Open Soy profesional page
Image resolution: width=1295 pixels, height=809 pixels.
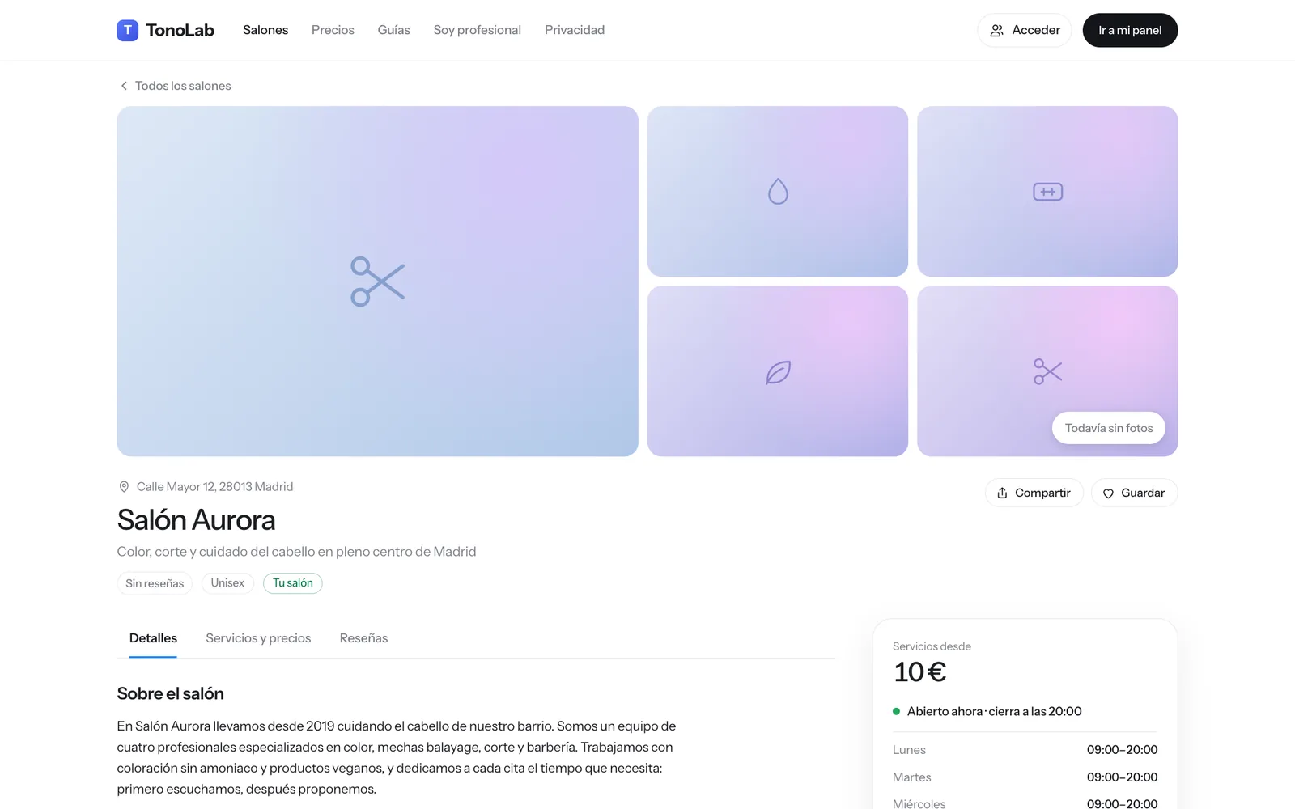click(478, 30)
